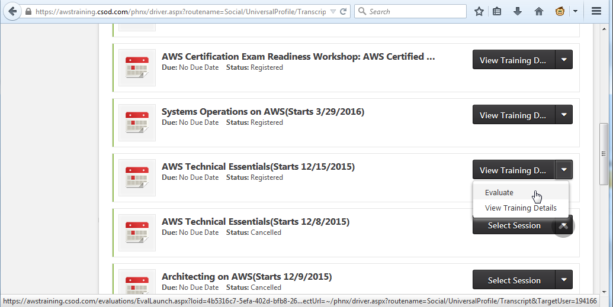The height and width of the screenshot is (307, 613).
Task: View Training Details button for Technical Essentials 12/15/2015
Action: tap(513, 170)
